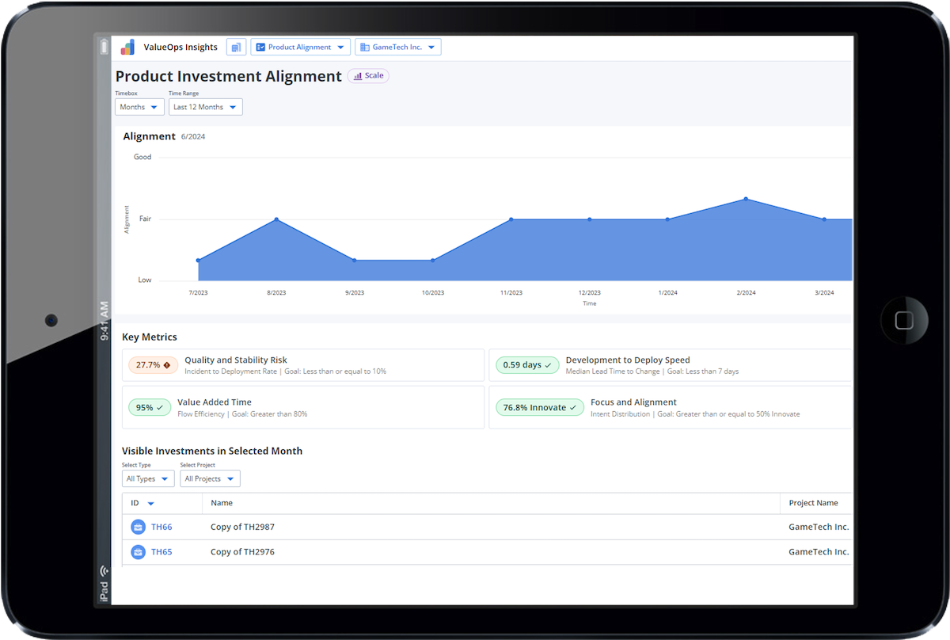Click the circular investment icon on row TH66
This screenshot has width=950, height=640.
138,527
